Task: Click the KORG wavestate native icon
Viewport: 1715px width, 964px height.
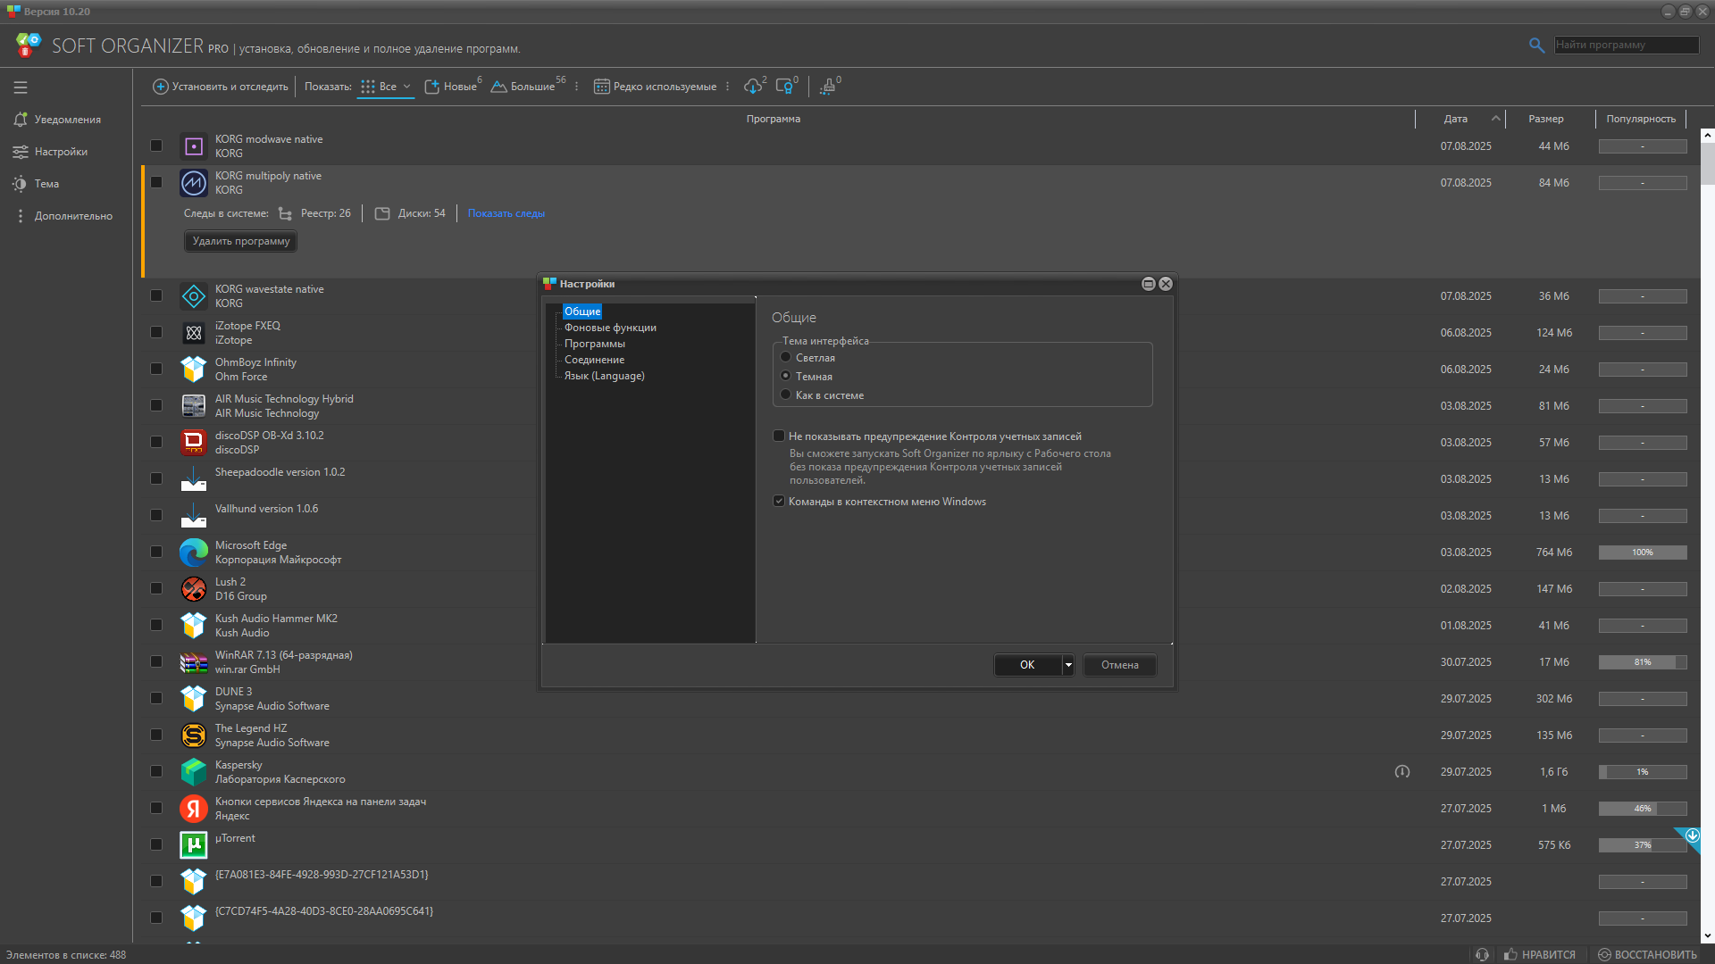Action: click(x=194, y=296)
